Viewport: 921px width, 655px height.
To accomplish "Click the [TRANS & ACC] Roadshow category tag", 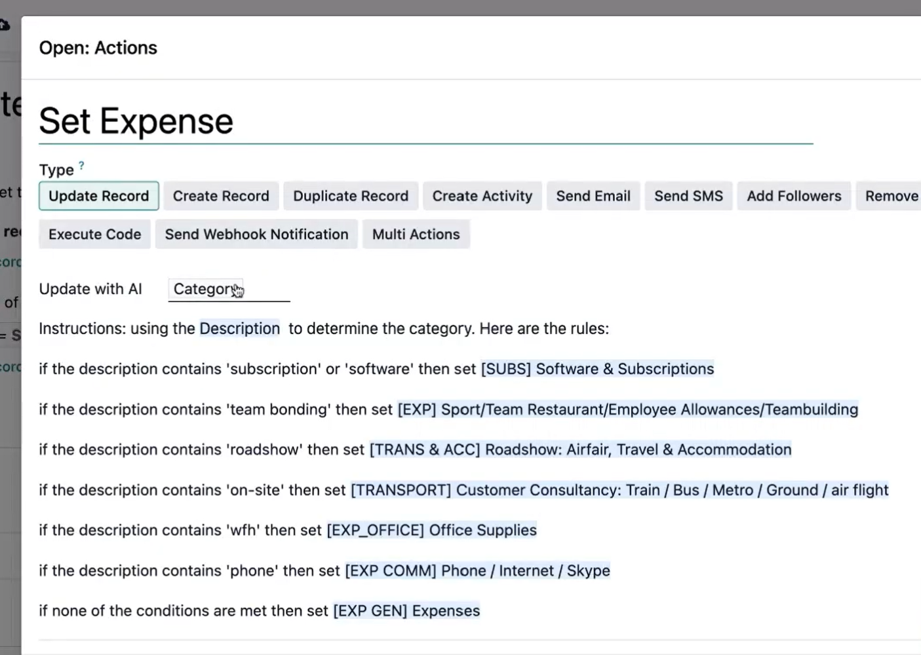I will click(x=580, y=450).
